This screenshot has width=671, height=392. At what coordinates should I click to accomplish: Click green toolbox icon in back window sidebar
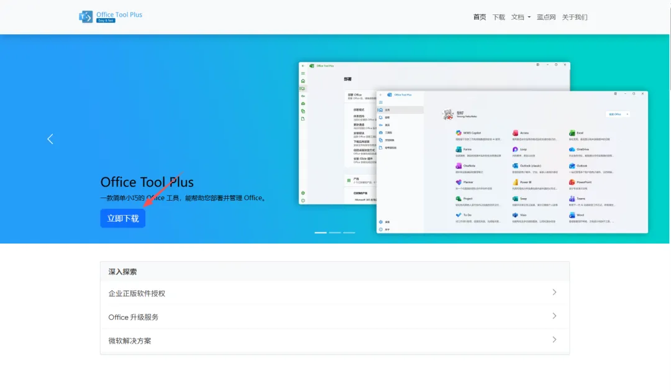(x=303, y=104)
